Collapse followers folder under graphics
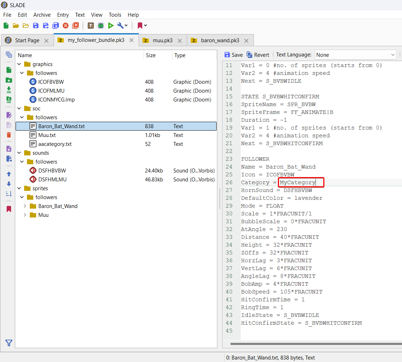Screen dimensions: 402x362 click(x=22, y=73)
